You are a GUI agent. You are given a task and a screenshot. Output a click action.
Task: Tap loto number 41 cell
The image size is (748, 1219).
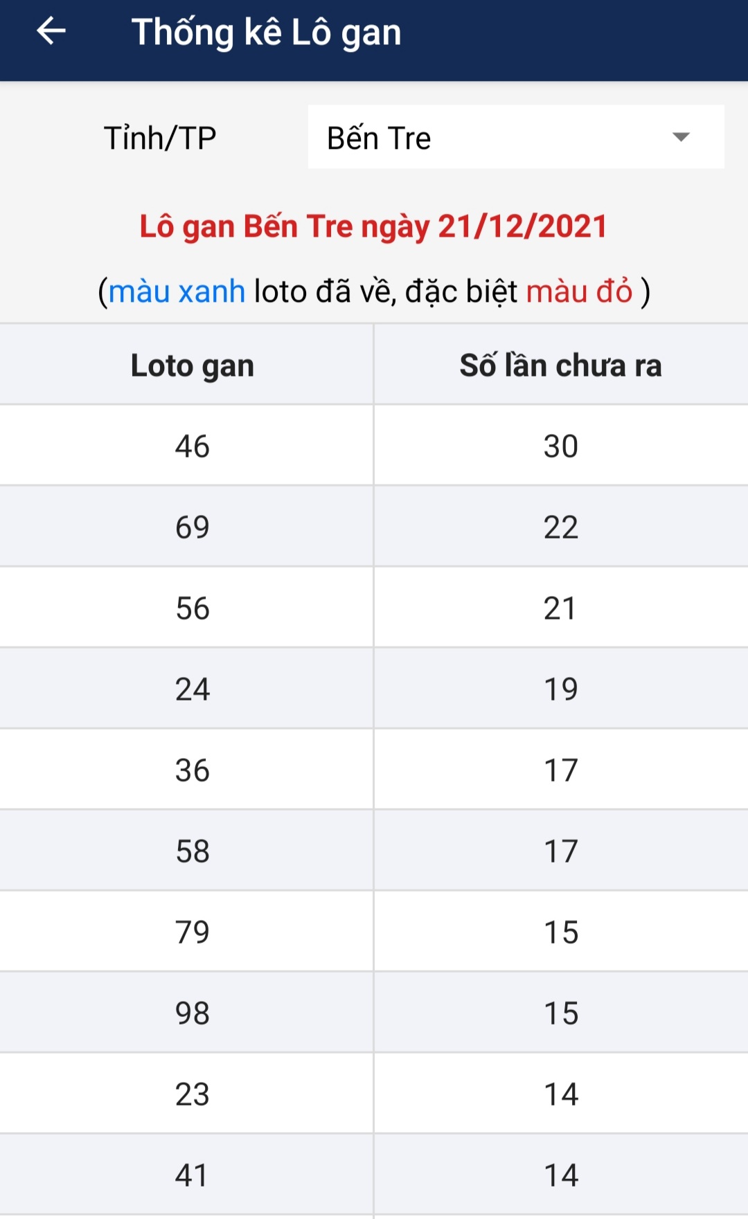192,1175
